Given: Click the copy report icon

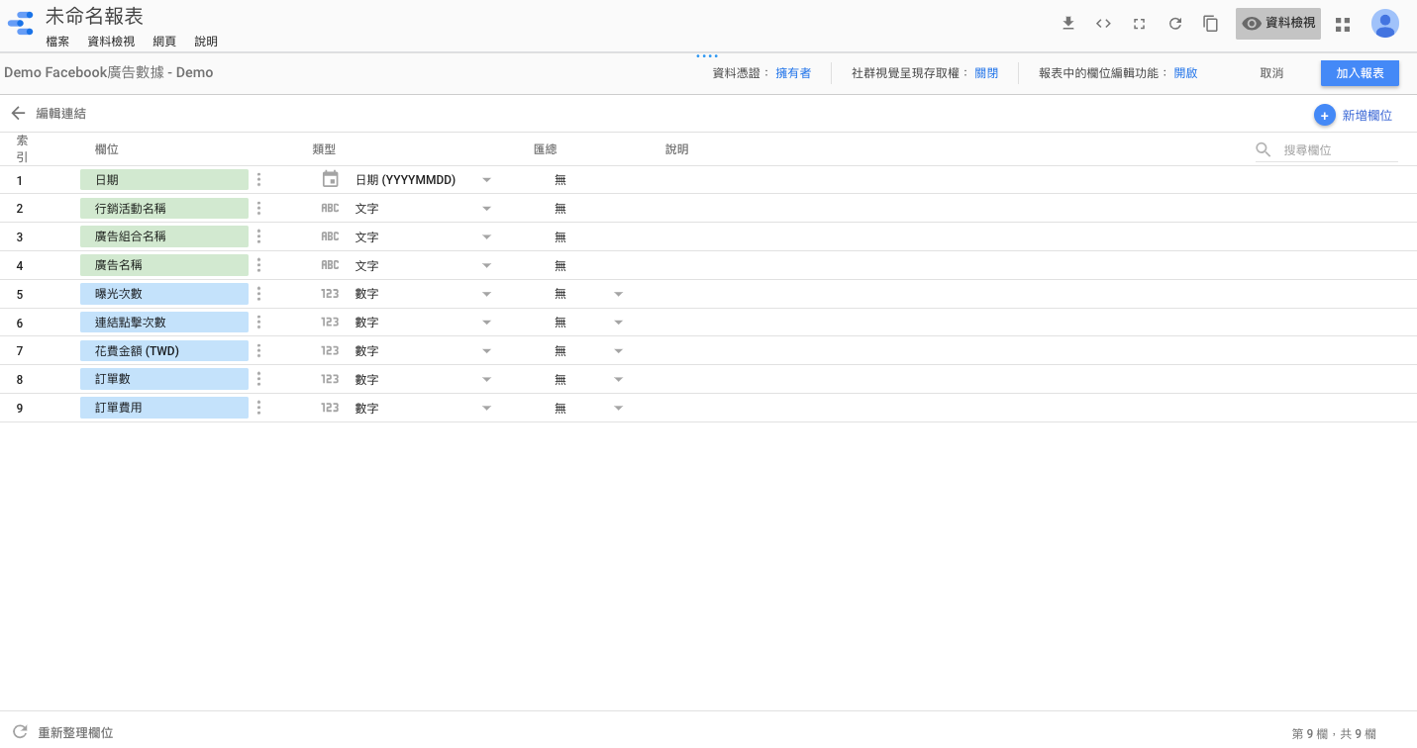Looking at the screenshot, I should point(1210,24).
